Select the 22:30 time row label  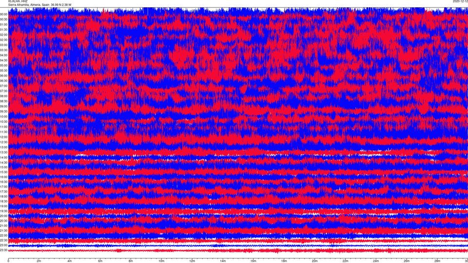tap(3, 240)
